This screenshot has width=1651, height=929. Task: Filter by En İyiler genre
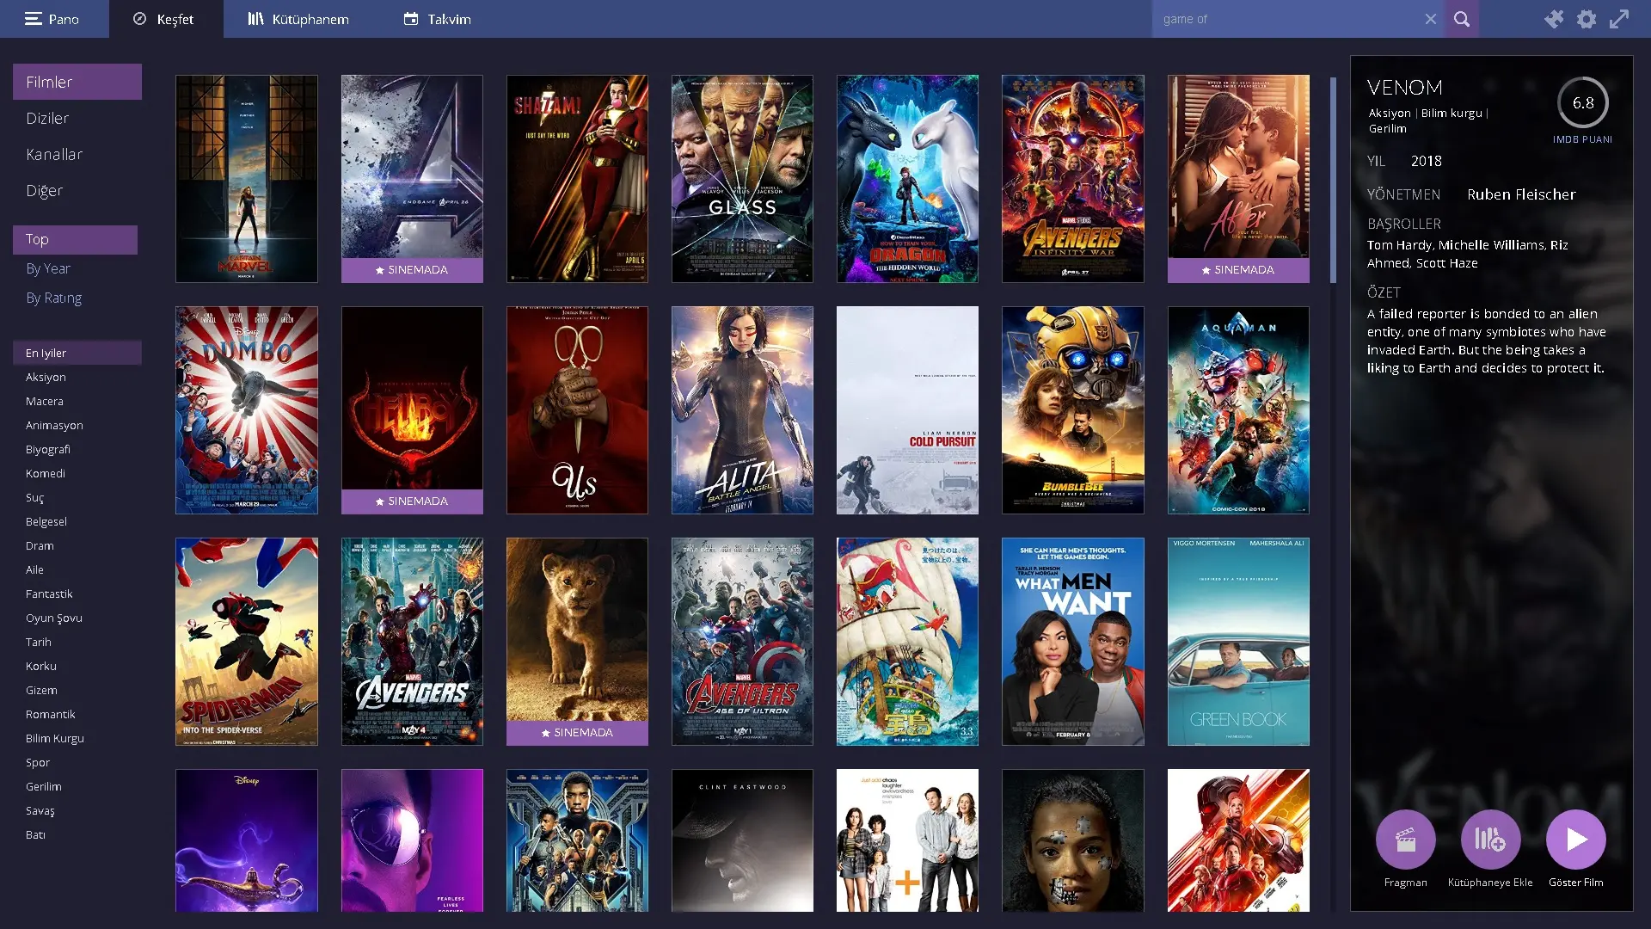tap(77, 353)
